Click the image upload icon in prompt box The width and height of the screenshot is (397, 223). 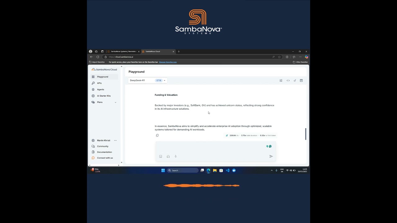click(161, 156)
